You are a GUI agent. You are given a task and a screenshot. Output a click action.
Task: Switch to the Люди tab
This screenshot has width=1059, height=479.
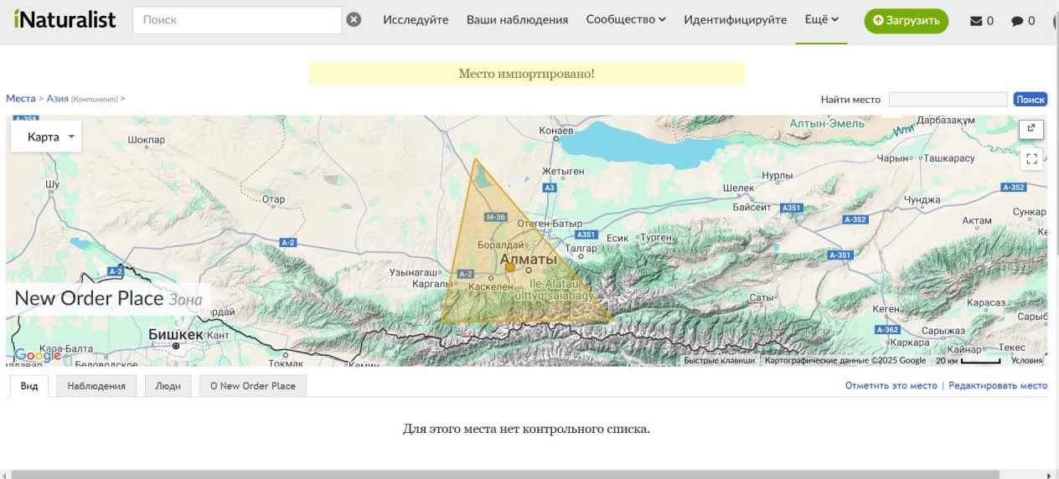point(168,386)
